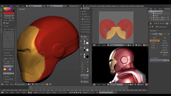The image size is (171, 96).
Task: Click the curve Tools wrench icon
Action: pyautogui.click(x=9, y=29)
